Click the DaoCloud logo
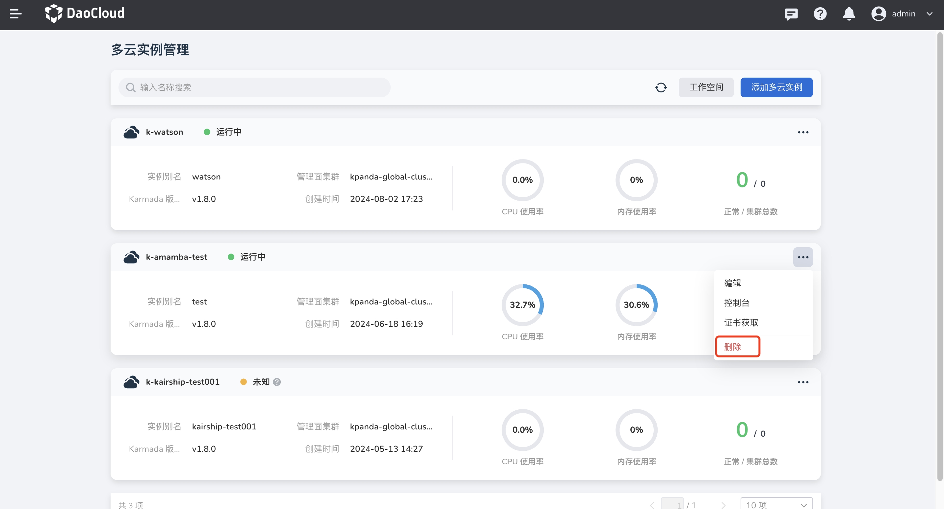This screenshot has width=944, height=509. click(x=85, y=13)
